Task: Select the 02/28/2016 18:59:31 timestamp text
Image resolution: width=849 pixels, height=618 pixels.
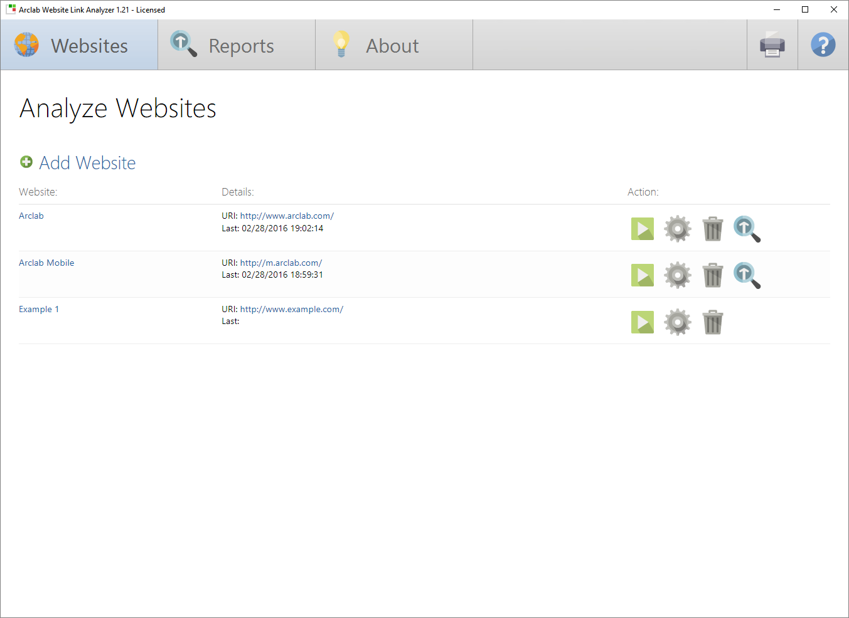Action: point(282,275)
